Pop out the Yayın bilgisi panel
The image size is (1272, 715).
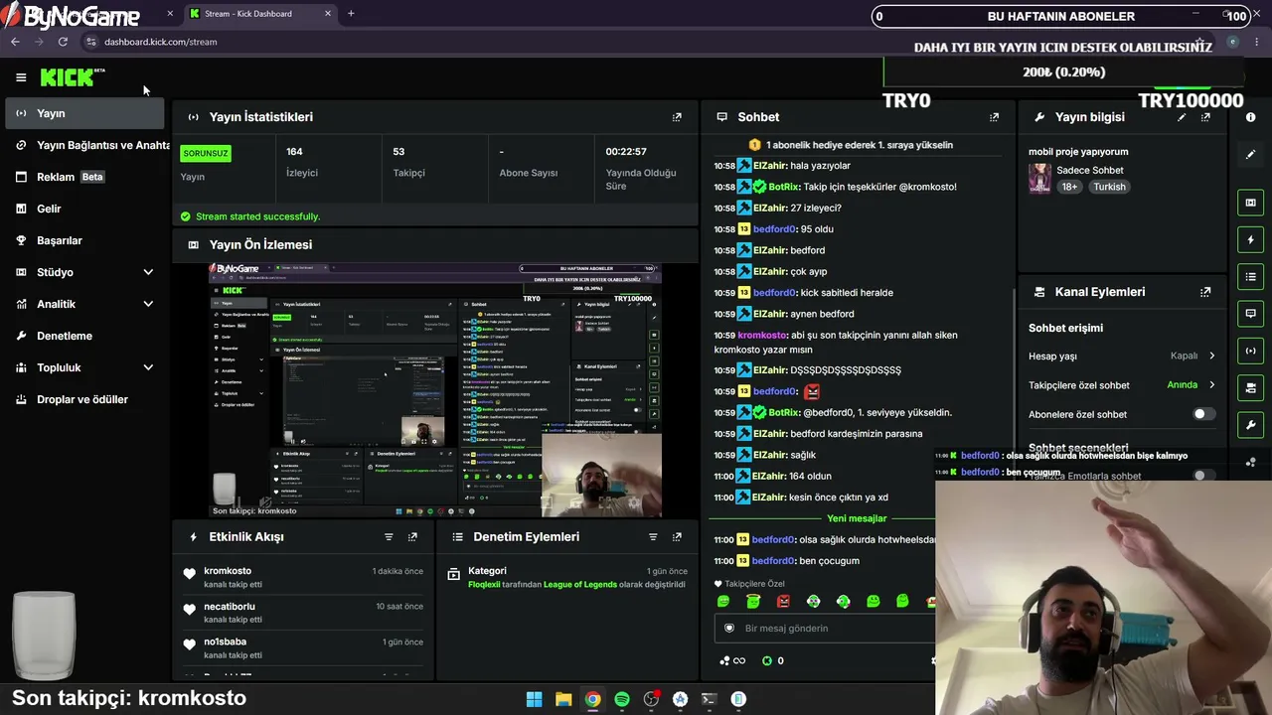1205,117
